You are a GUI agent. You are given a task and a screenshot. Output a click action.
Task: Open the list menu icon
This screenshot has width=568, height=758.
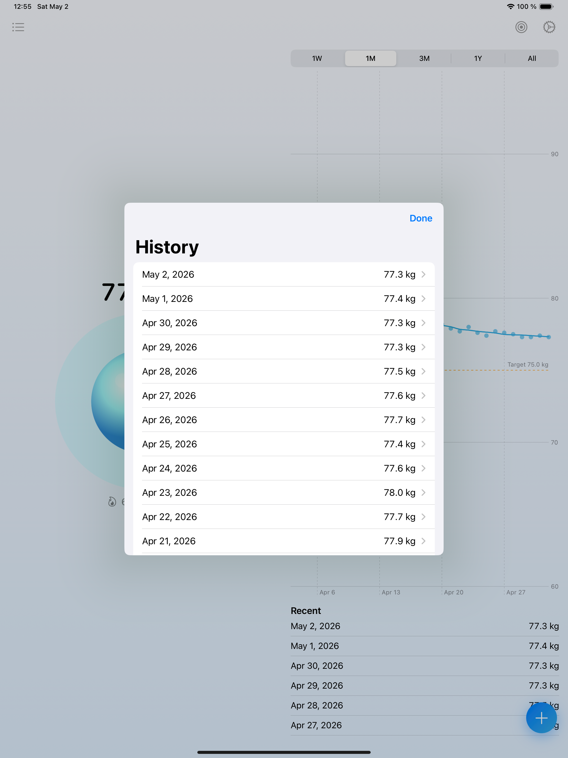pyautogui.click(x=18, y=27)
